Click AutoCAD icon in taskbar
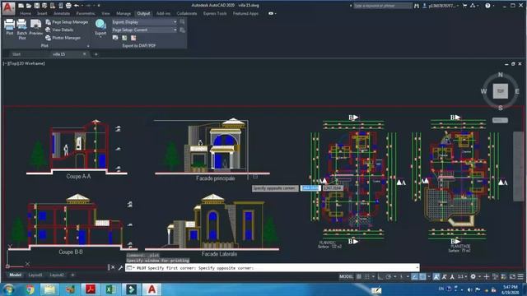527x296 pixels. pos(152,289)
